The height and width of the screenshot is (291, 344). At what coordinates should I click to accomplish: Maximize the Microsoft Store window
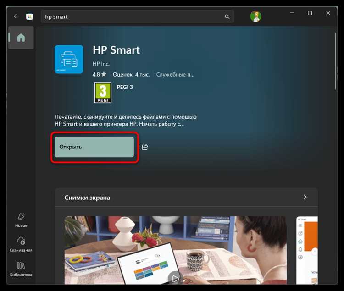(310, 13)
